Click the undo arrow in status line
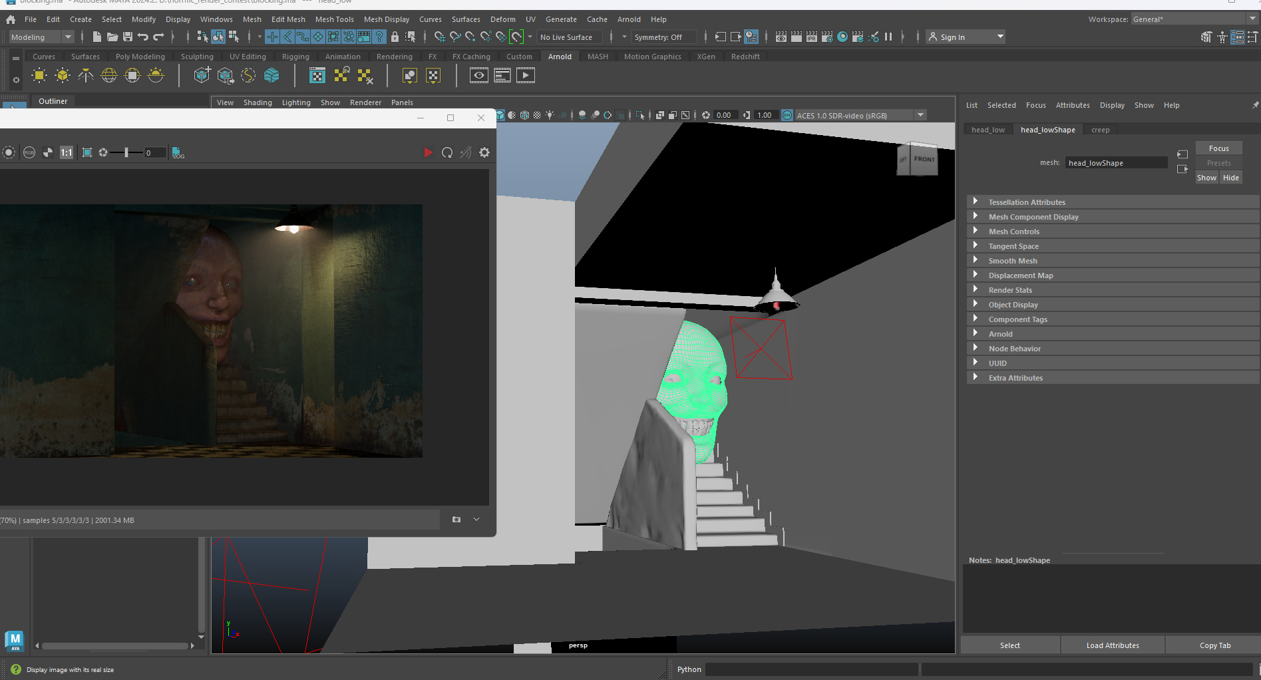 click(x=142, y=37)
